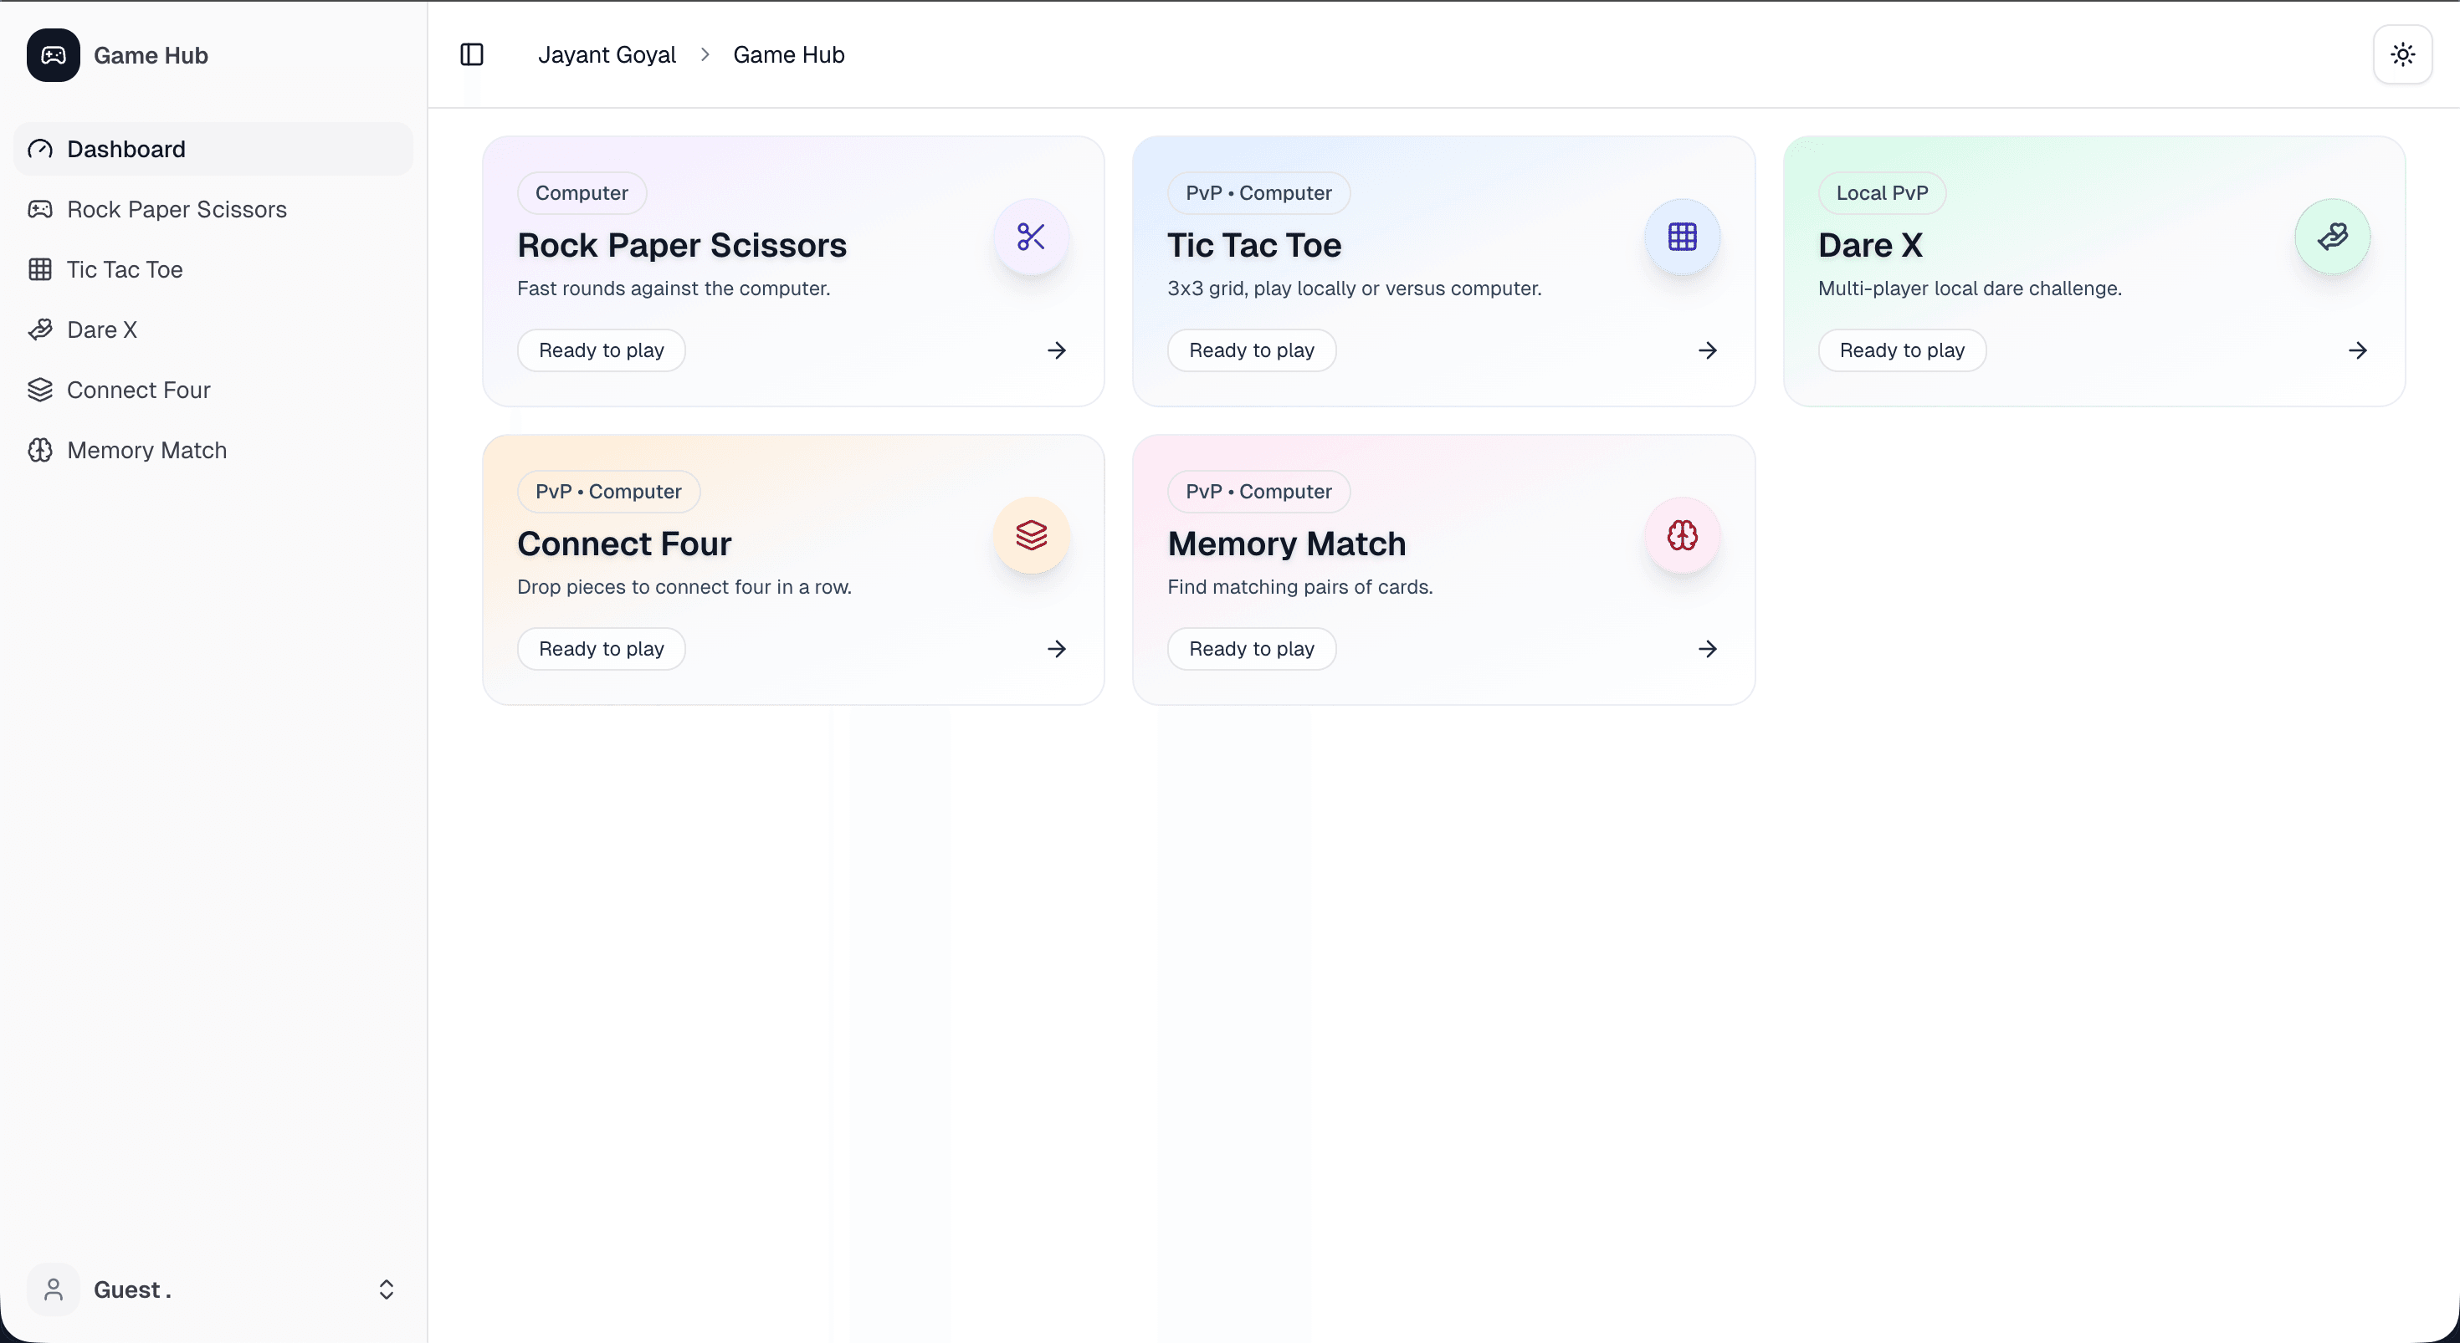Open Dashboard in the sidebar
Viewport: 2460px width, 1343px height.
pyautogui.click(x=126, y=149)
